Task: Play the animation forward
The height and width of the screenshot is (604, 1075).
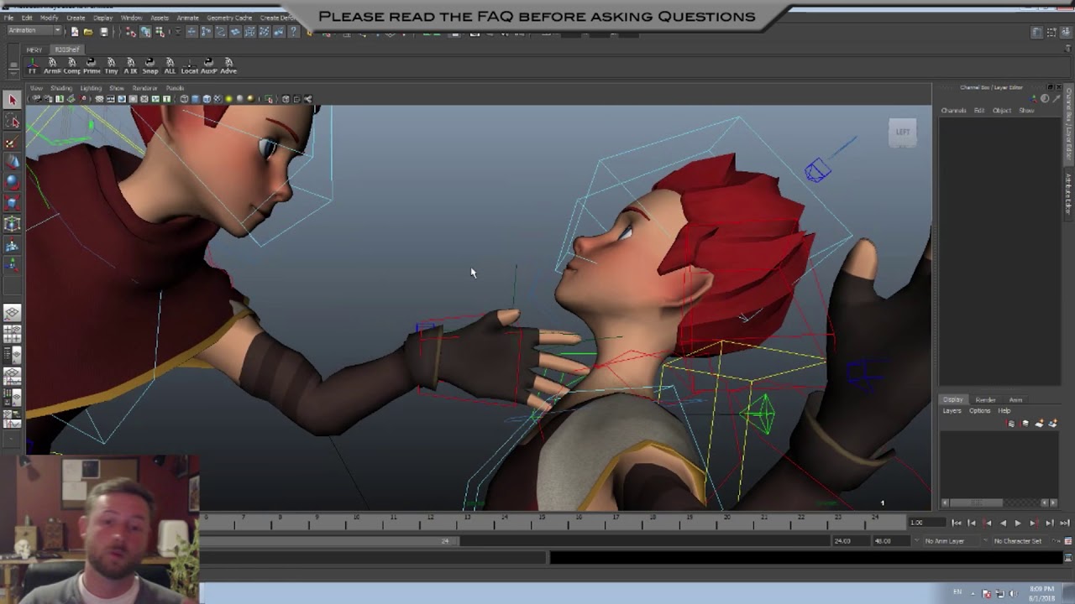Action: point(1018,523)
